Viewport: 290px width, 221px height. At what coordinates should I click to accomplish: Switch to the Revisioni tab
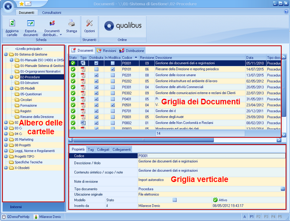(x=106, y=51)
